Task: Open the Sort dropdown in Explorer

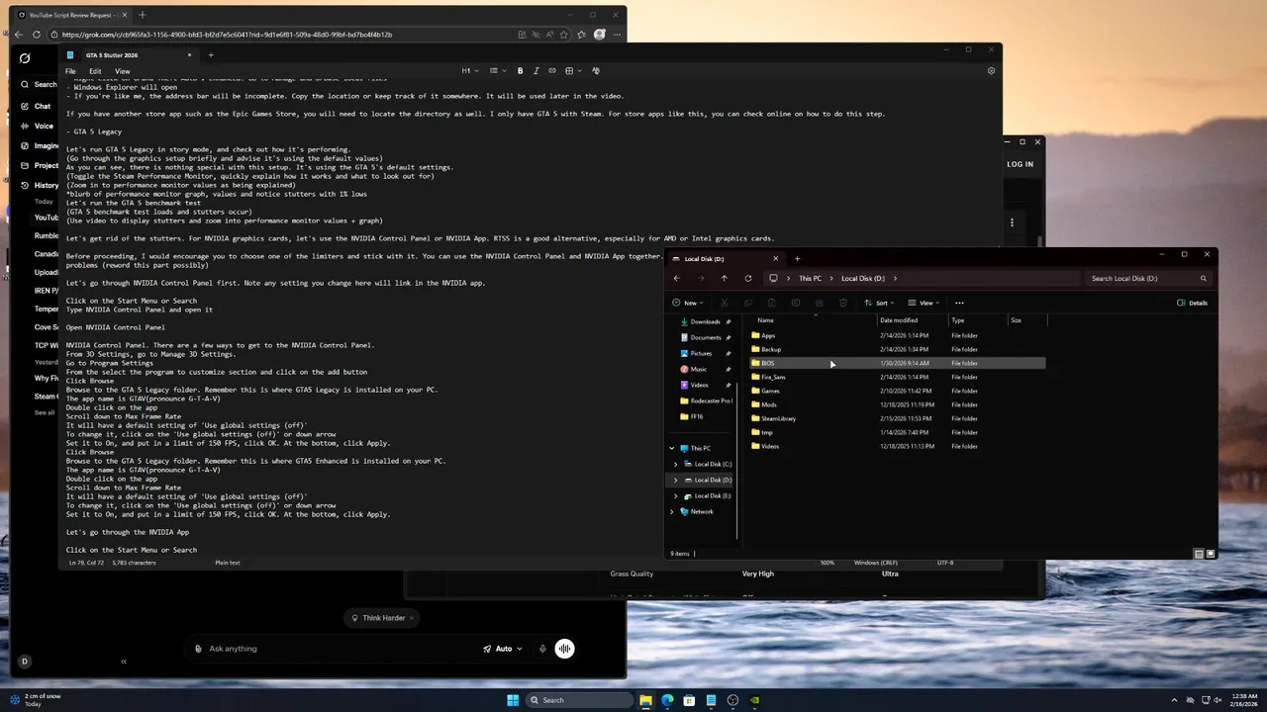Action: click(880, 303)
